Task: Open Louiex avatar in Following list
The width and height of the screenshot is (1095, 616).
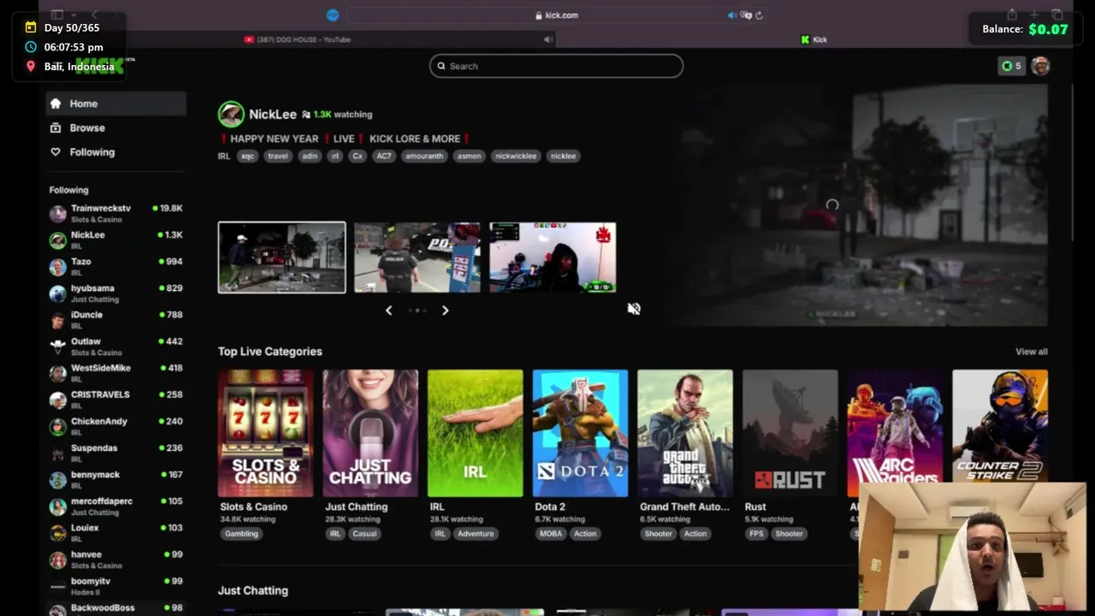Action: (57, 533)
